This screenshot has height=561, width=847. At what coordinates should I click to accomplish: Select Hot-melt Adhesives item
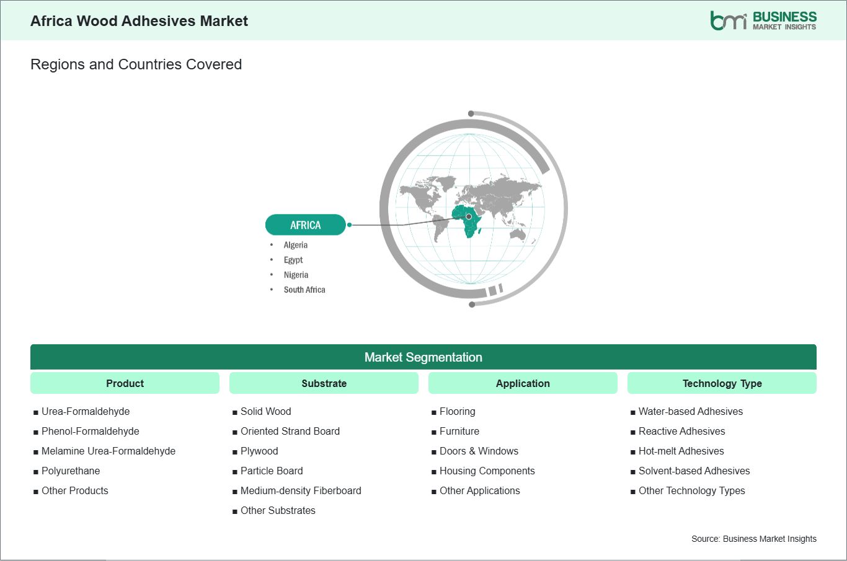click(681, 451)
